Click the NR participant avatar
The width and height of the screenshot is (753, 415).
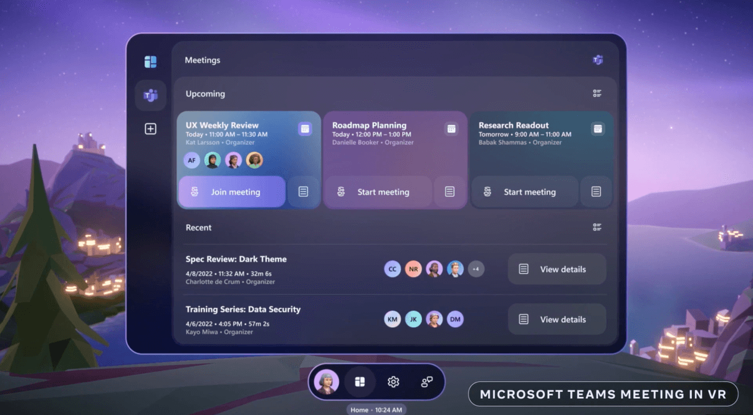click(413, 269)
